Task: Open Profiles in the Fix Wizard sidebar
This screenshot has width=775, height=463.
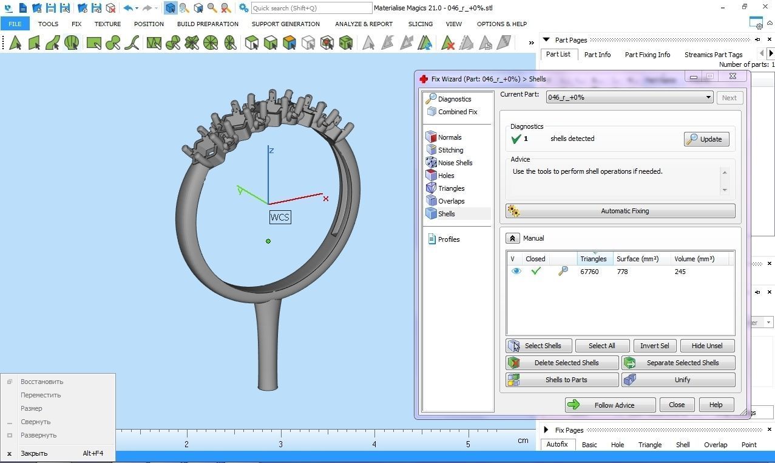Action: click(x=448, y=239)
